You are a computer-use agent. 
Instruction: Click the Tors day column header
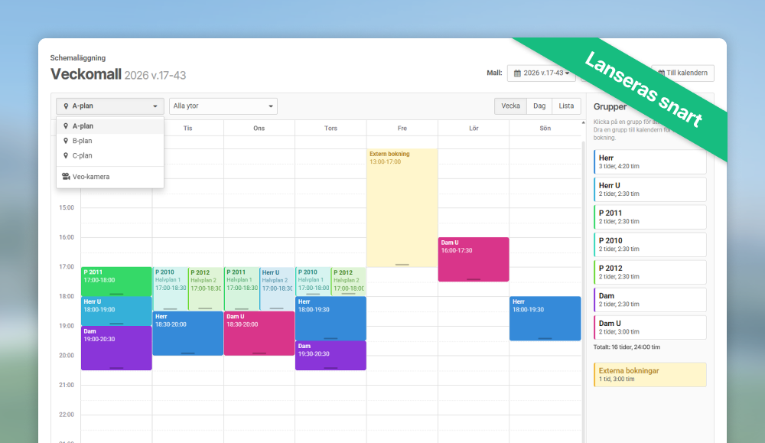(330, 129)
